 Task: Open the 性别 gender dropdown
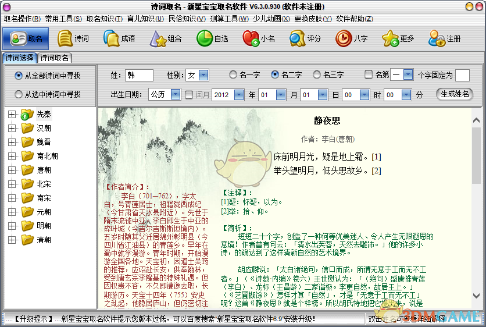coord(203,75)
